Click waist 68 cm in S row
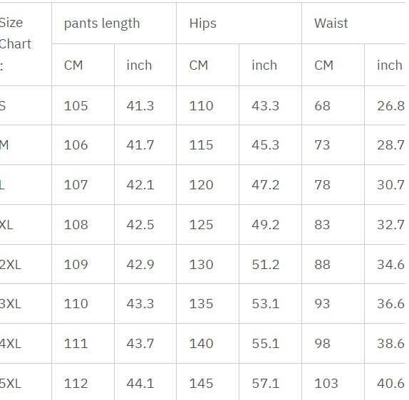 [322, 106]
